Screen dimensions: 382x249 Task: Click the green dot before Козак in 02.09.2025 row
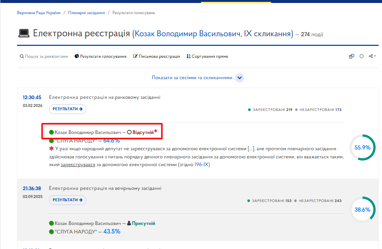[51, 223]
